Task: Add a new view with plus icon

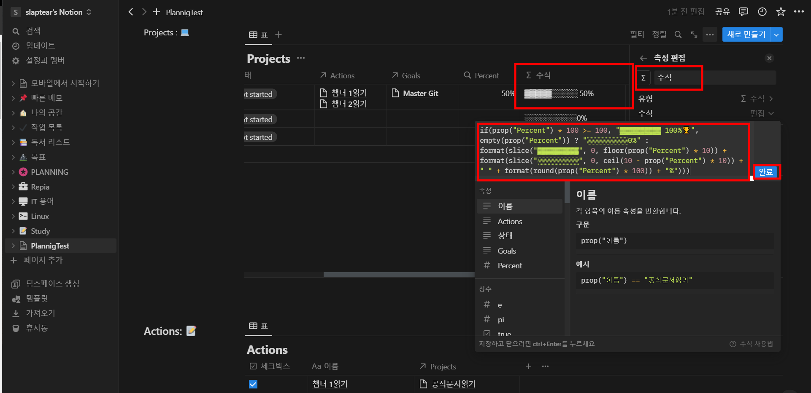Action: 278,35
